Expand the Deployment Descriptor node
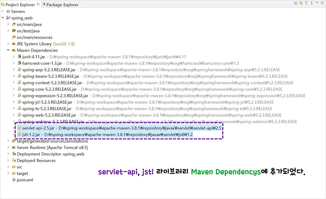Viewport: 326px width, 199px height. (x=8, y=154)
